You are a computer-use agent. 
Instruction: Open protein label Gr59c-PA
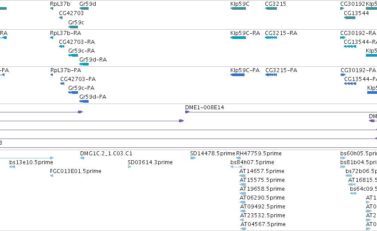click(81, 88)
